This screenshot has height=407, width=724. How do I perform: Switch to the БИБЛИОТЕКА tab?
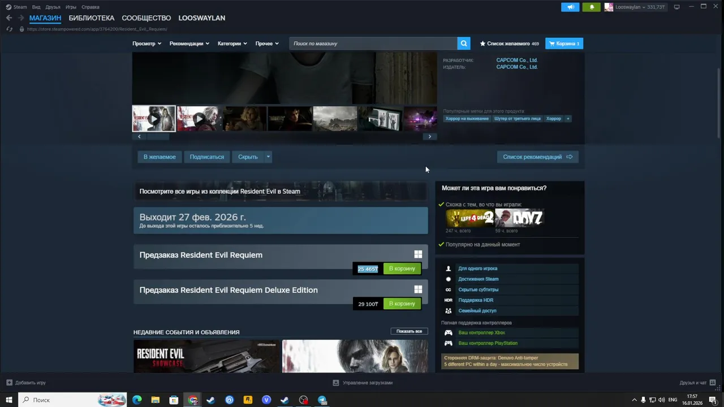point(92,18)
